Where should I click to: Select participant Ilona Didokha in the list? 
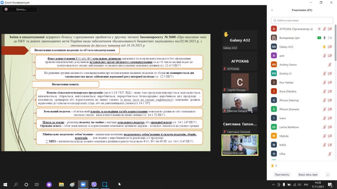(x=288, y=91)
